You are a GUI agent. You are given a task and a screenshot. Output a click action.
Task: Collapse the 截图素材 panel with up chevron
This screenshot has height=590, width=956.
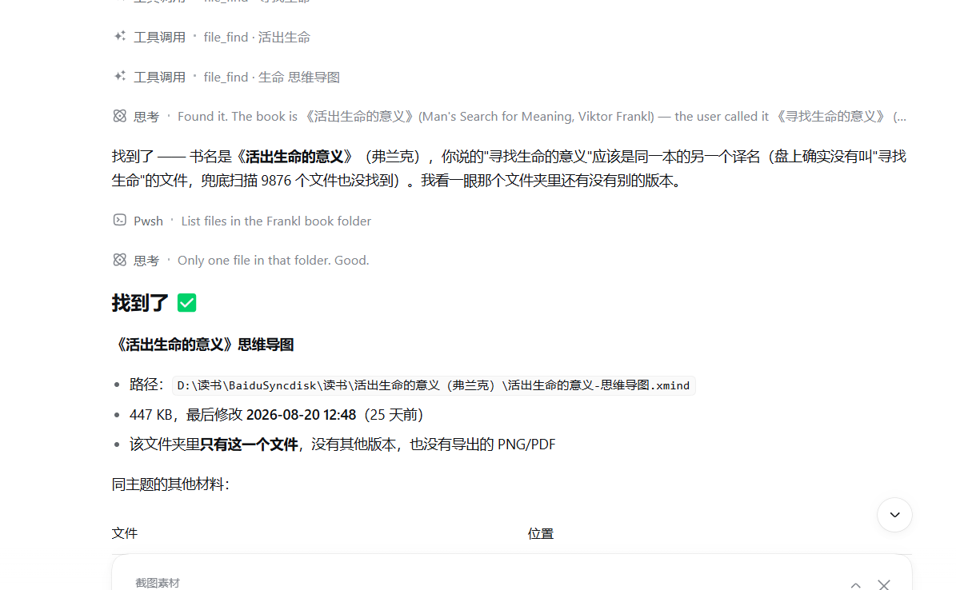pyautogui.click(x=856, y=584)
